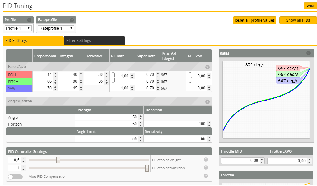Click YAW Integral stepper arrows
This screenshot has width=317, height=186.
point(81,88)
